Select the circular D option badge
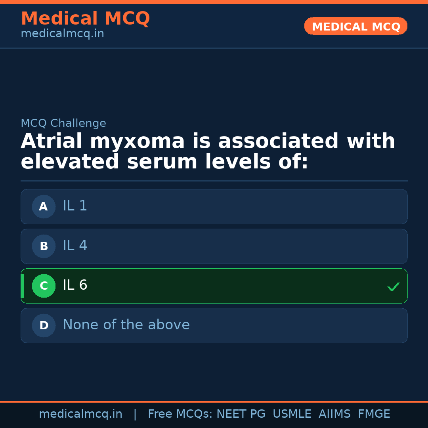The width and height of the screenshot is (428, 428). 44,325
